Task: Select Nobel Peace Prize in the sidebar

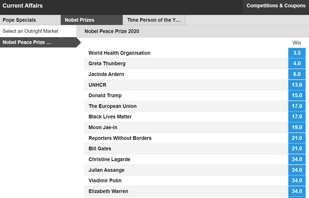Action: 27,42
